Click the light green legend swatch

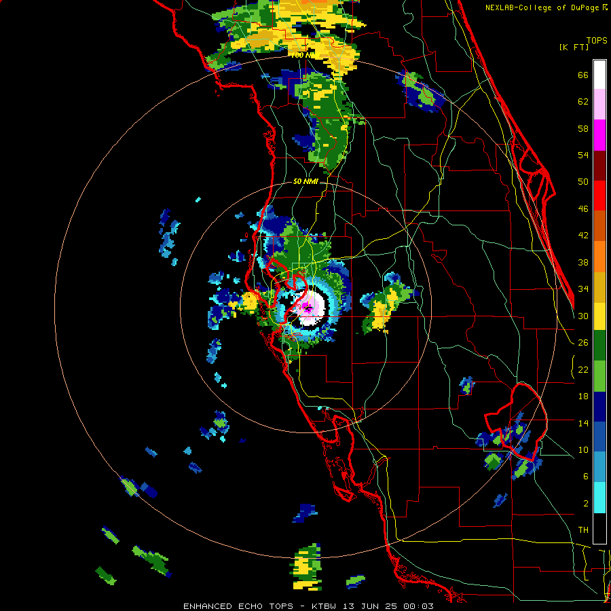coord(599,376)
